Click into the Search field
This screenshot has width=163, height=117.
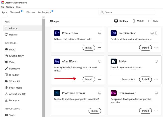coord(127,12)
